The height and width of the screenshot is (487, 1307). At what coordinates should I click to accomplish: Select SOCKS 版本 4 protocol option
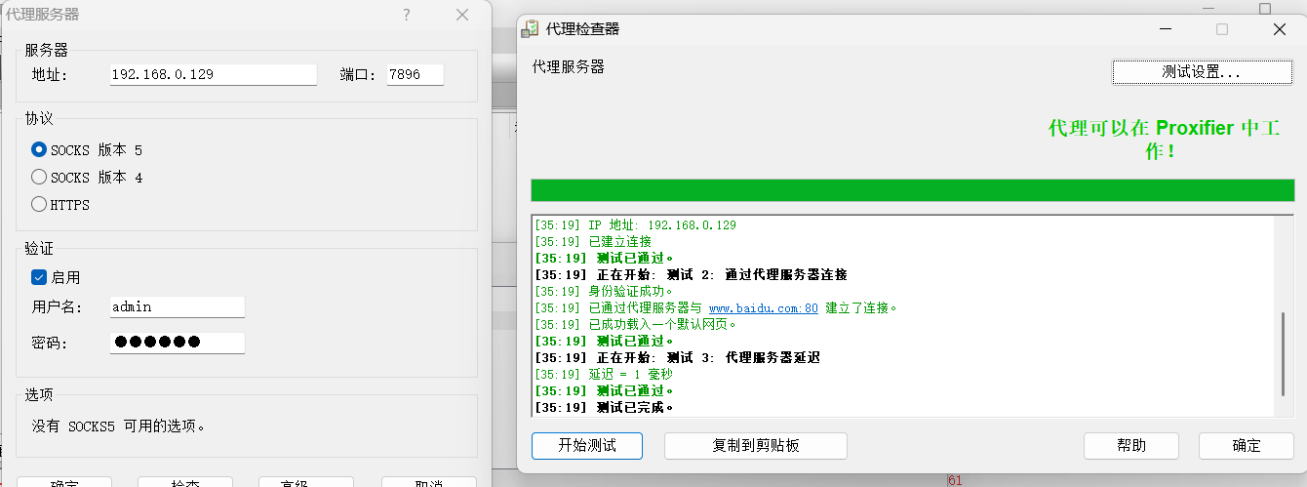[39, 178]
